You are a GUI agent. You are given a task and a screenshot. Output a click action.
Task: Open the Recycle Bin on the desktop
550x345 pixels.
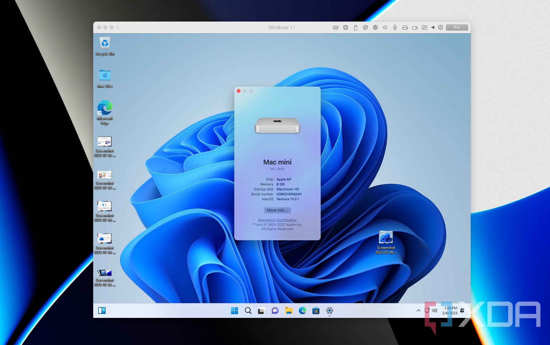105,43
